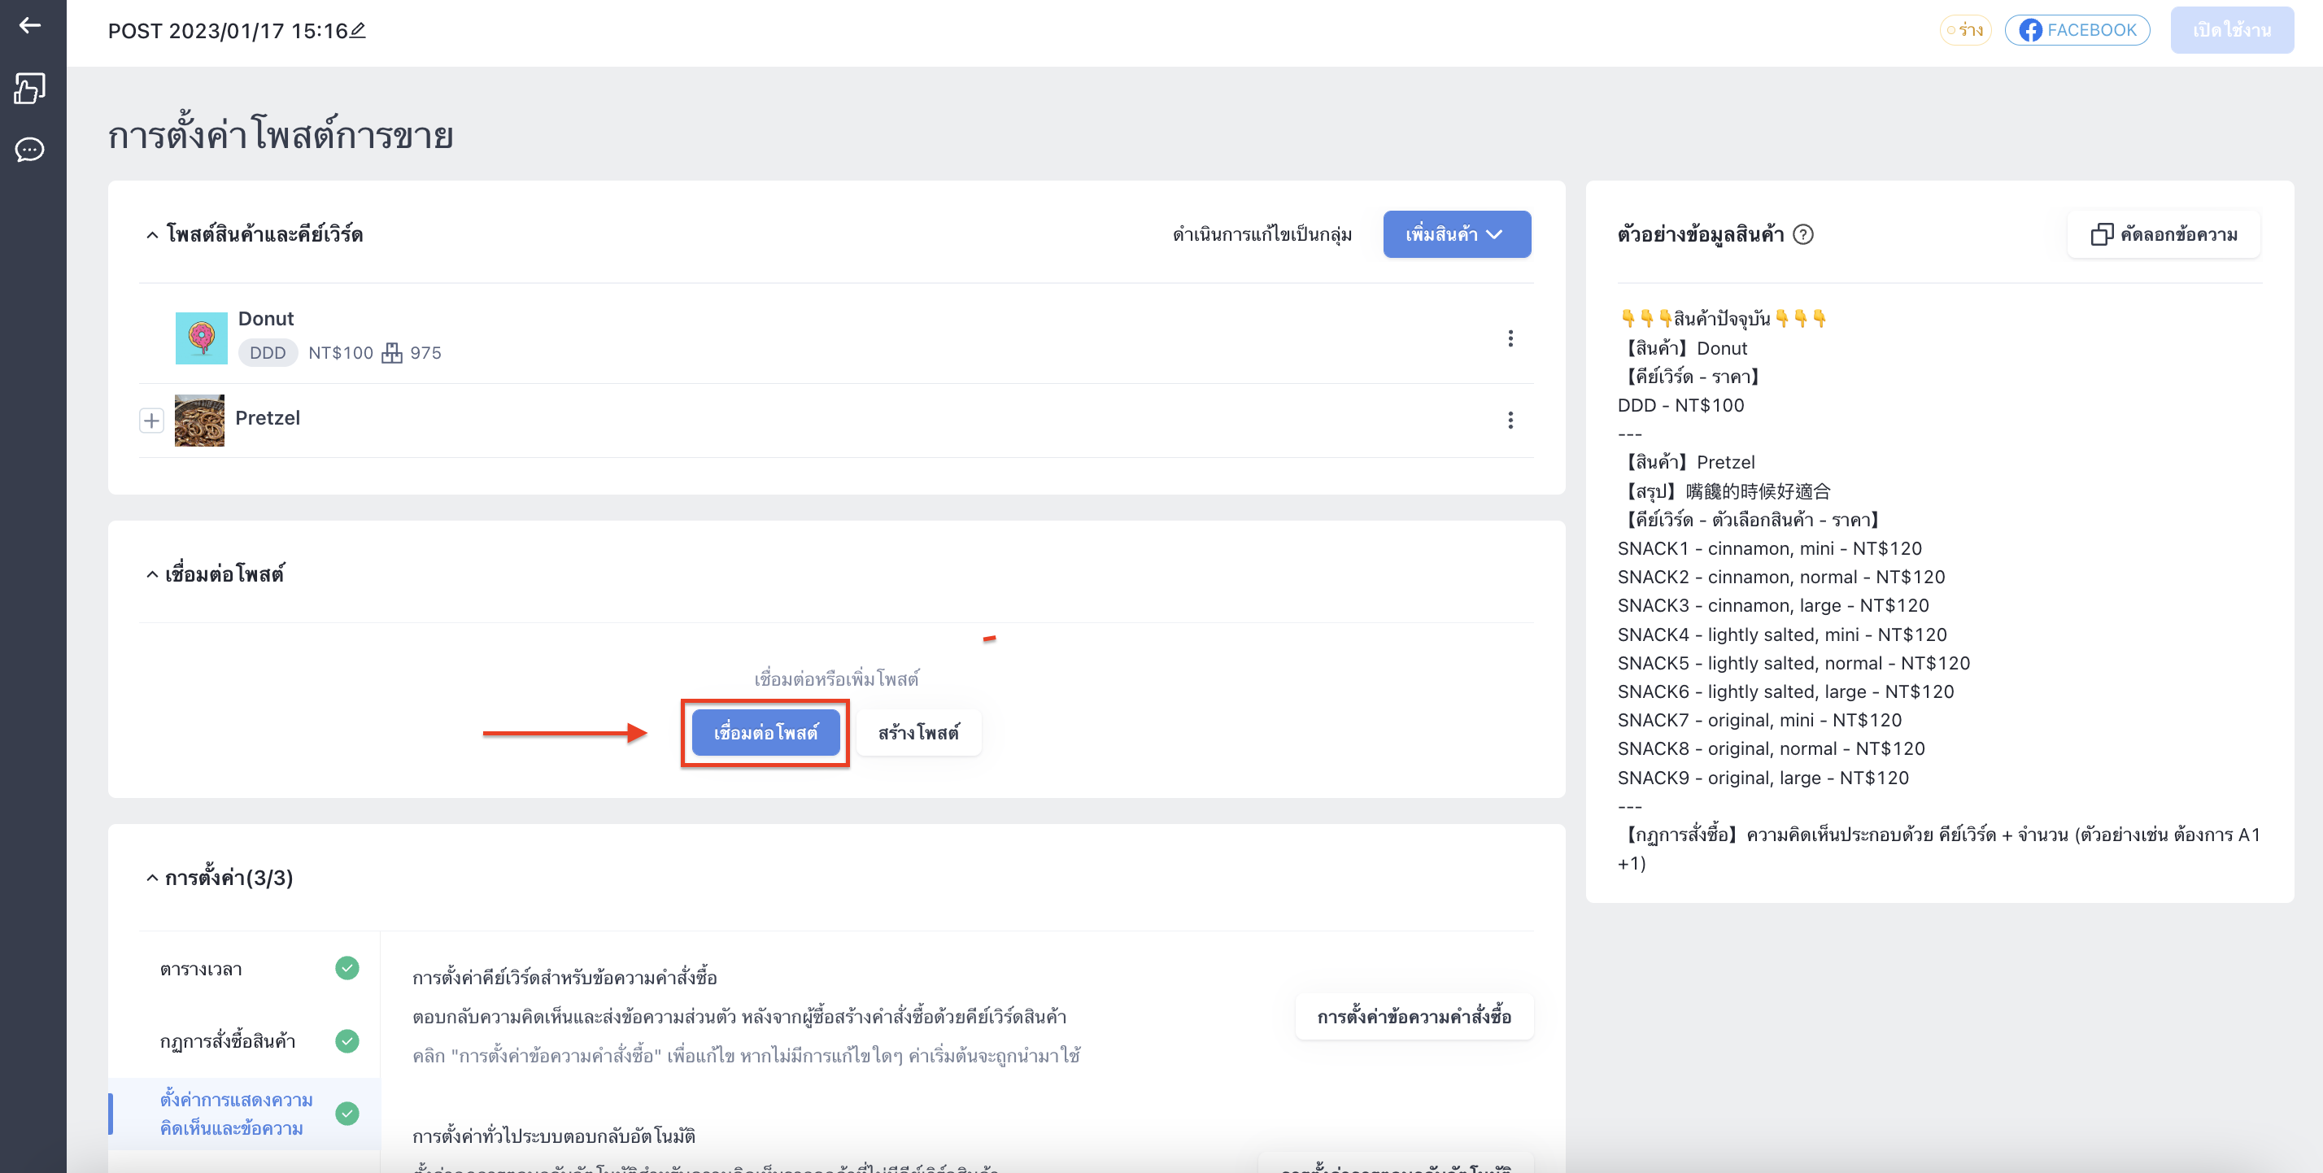
Task: Click the ตัวอย่างข้อมูลสินค้า panel heading
Action: 1701,234
